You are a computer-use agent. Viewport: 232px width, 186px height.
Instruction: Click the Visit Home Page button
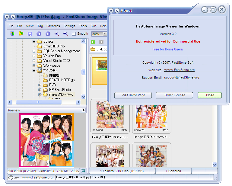(133, 95)
